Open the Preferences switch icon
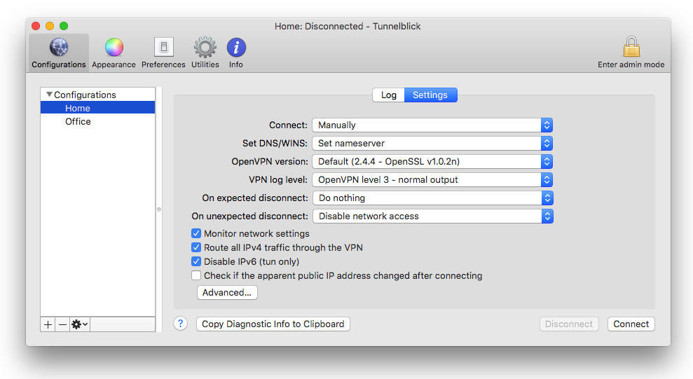This screenshot has width=693, height=379. click(x=163, y=53)
